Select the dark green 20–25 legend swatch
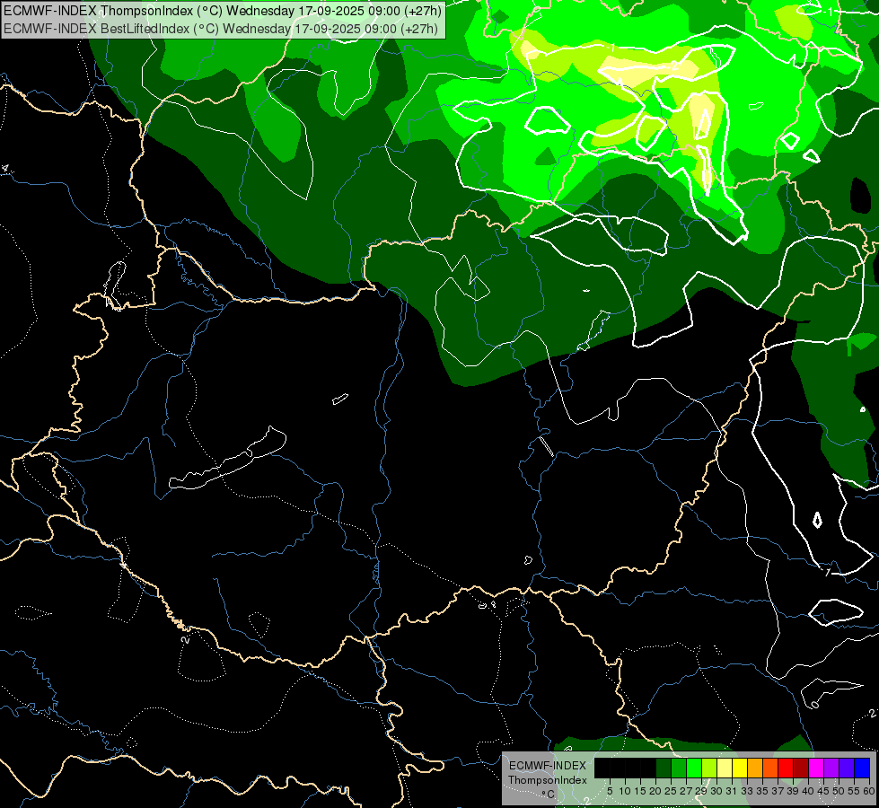The image size is (879, 808). pos(664,768)
